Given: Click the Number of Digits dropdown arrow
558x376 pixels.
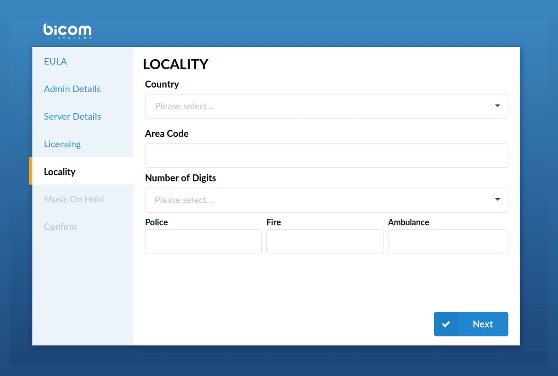Looking at the screenshot, I should [497, 199].
